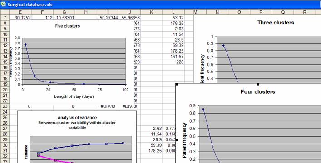
Task: Select row 20 header
Action: click(x=5, y=90)
